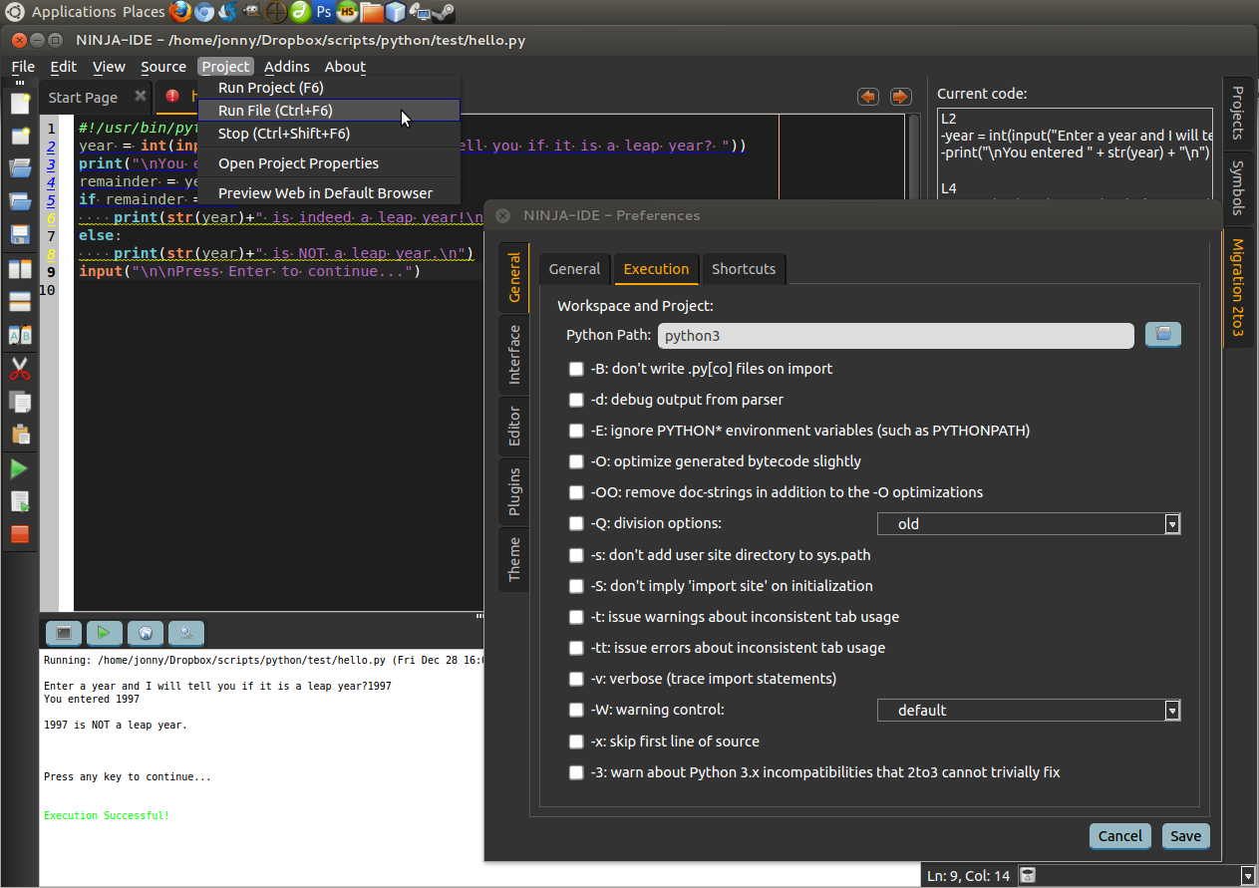Navigate back with the left arrow icon

tap(868, 97)
